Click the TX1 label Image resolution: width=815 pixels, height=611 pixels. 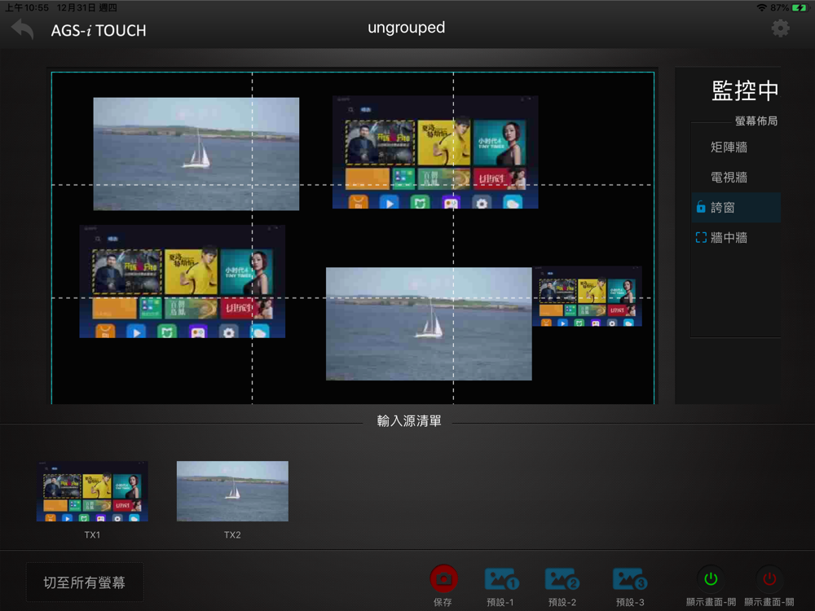click(x=92, y=534)
